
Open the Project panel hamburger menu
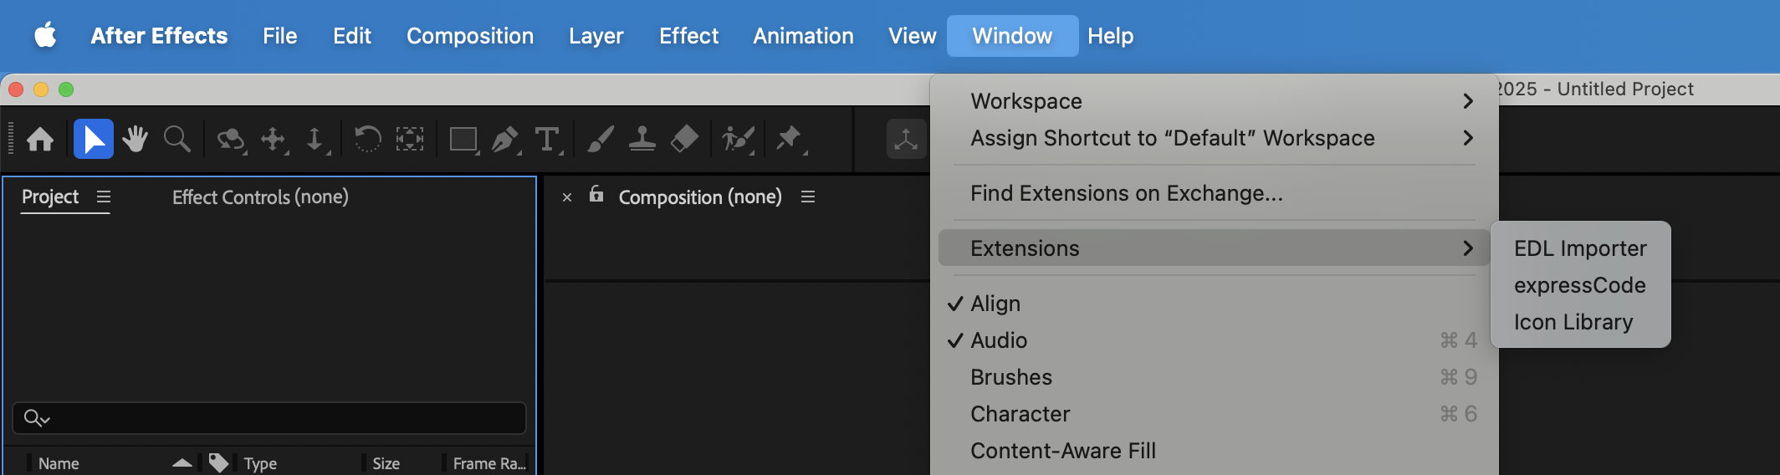[104, 197]
